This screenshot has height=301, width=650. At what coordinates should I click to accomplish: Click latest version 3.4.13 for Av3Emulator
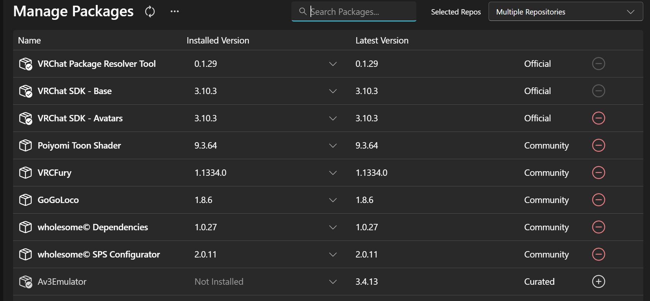[366, 282]
